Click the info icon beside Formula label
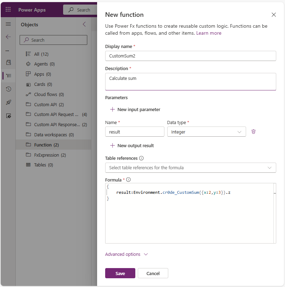Screen dimensions: 285x287 point(128,180)
